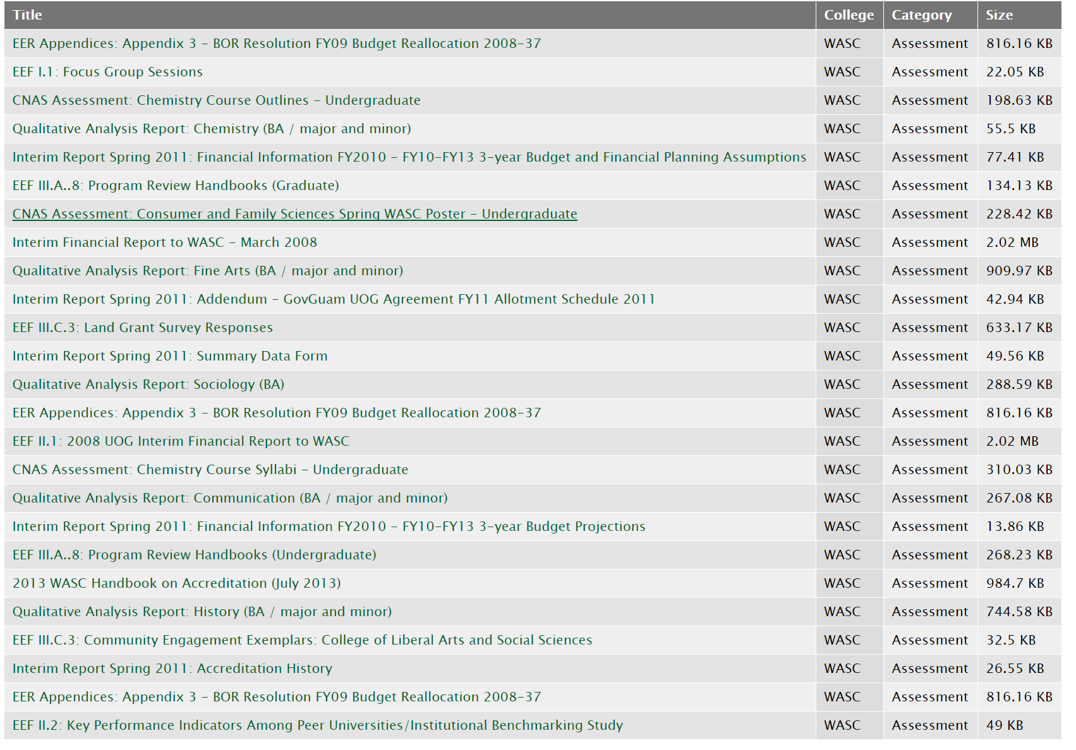Open Qualitative Analysis Report: Sociology (BA) link
This screenshot has width=1076, height=750.
click(148, 384)
